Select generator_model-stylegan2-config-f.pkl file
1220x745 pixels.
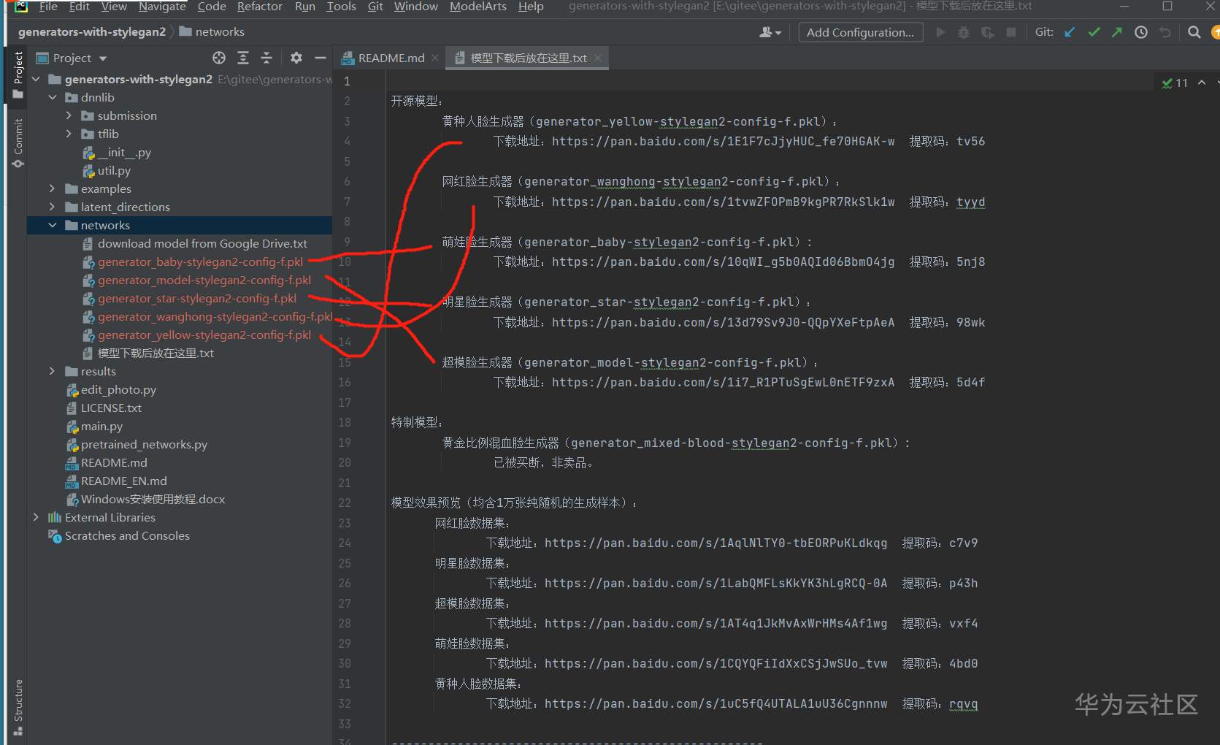point(197,280)
